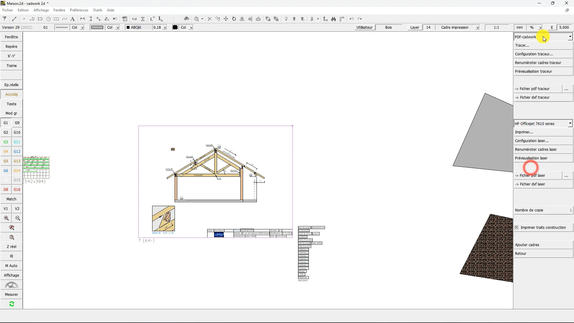Open the Binoculars search tool

tap(333, 19)
